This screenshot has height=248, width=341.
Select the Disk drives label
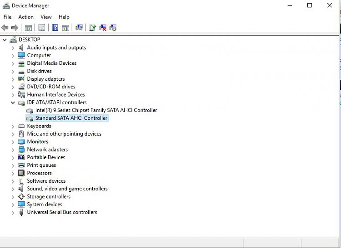click(40, 71)
